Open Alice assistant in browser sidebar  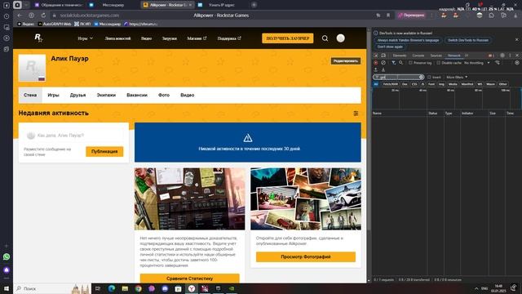click(x=7, y=269)
